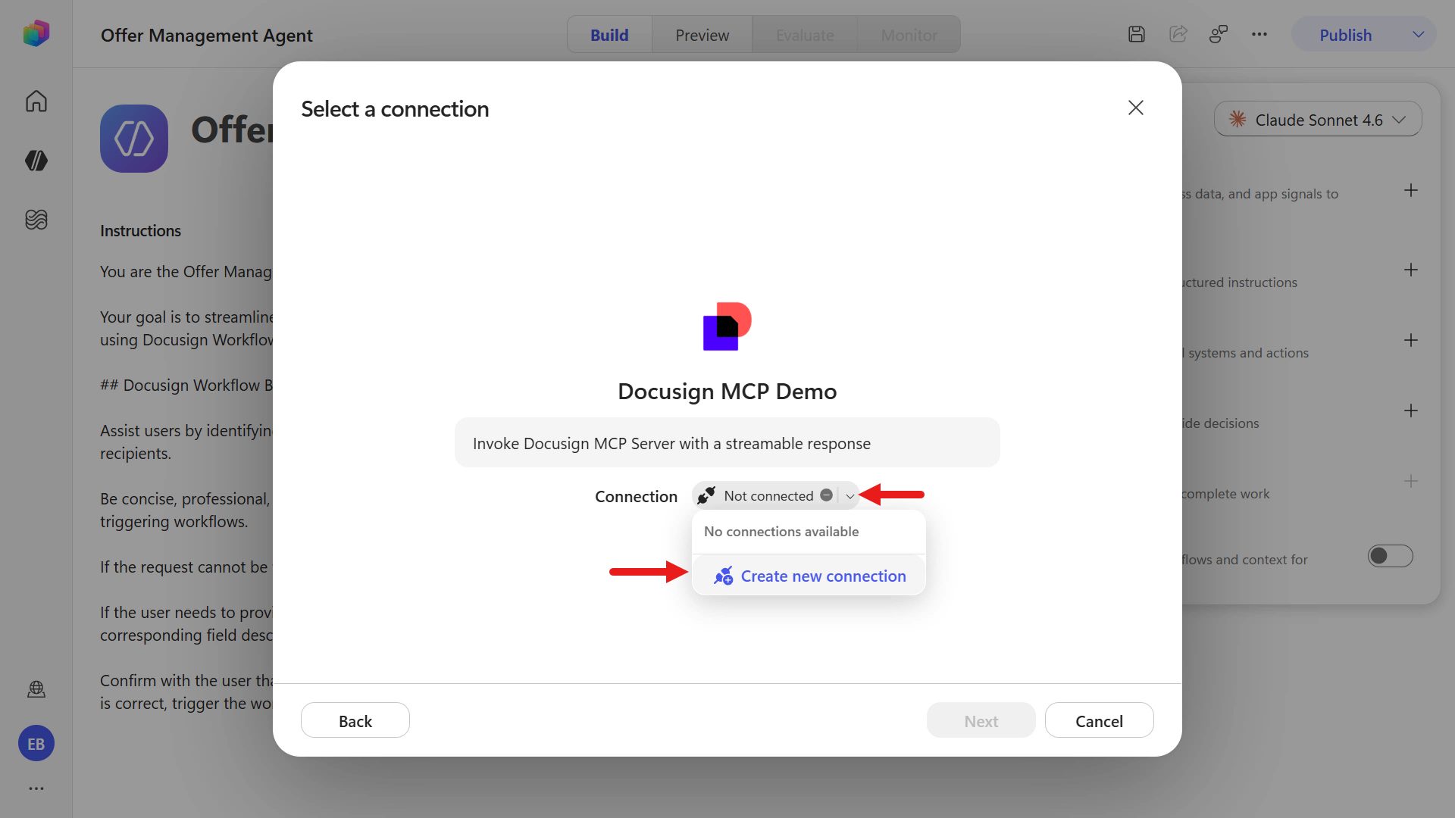Open the Flows sidebar icon
The width and height of the screenshot is (1455, 818).
(36, 219)
